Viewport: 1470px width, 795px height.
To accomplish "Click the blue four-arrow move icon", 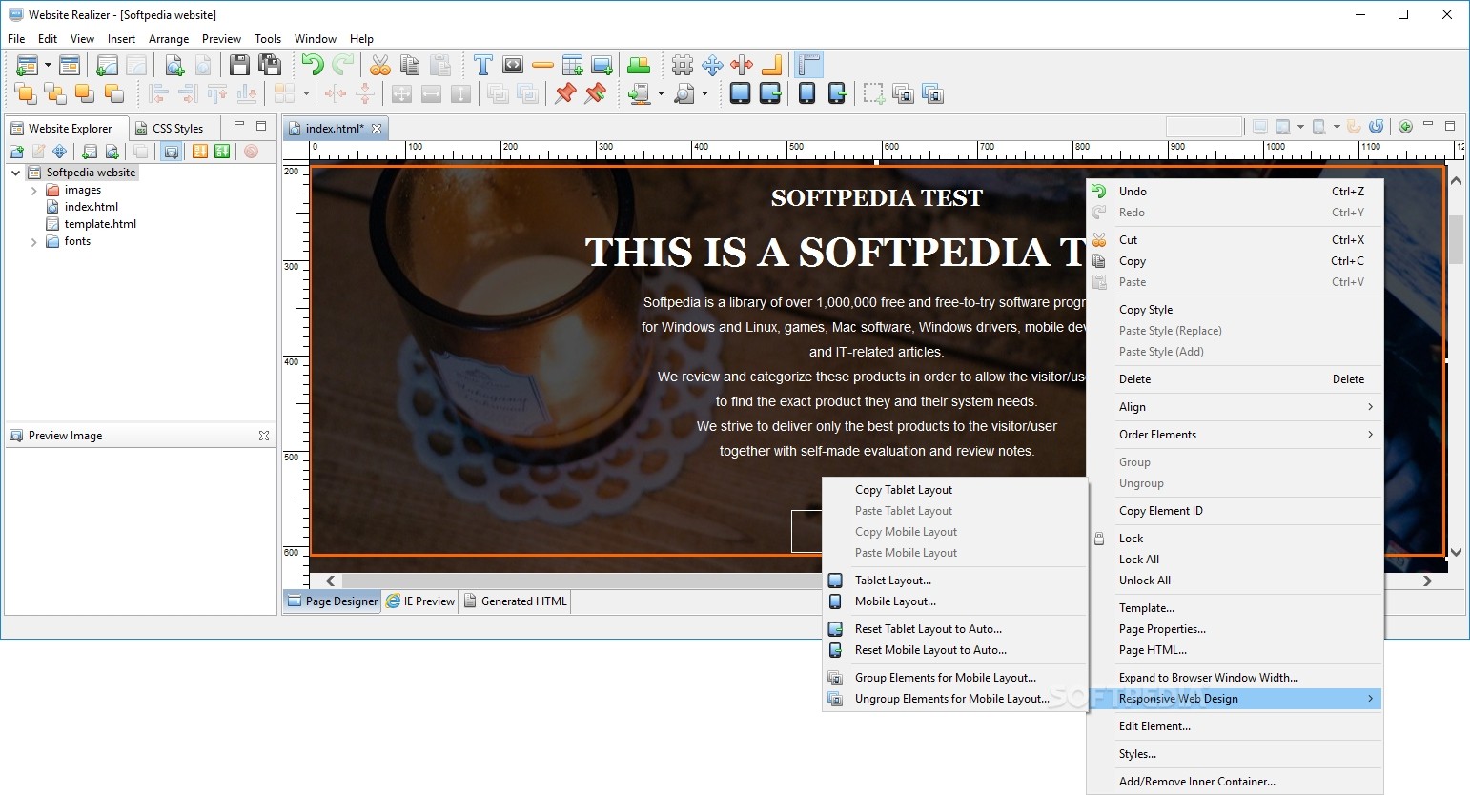I will coord(712,65).
